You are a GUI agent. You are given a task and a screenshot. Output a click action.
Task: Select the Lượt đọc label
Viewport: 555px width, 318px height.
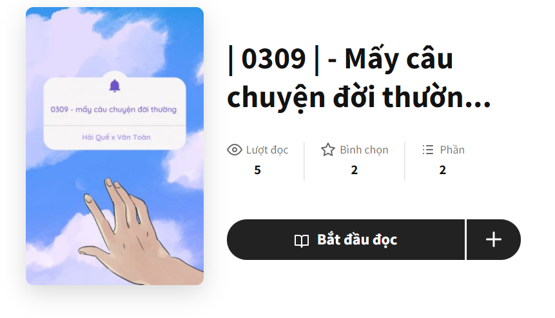(x=268, y=150)
